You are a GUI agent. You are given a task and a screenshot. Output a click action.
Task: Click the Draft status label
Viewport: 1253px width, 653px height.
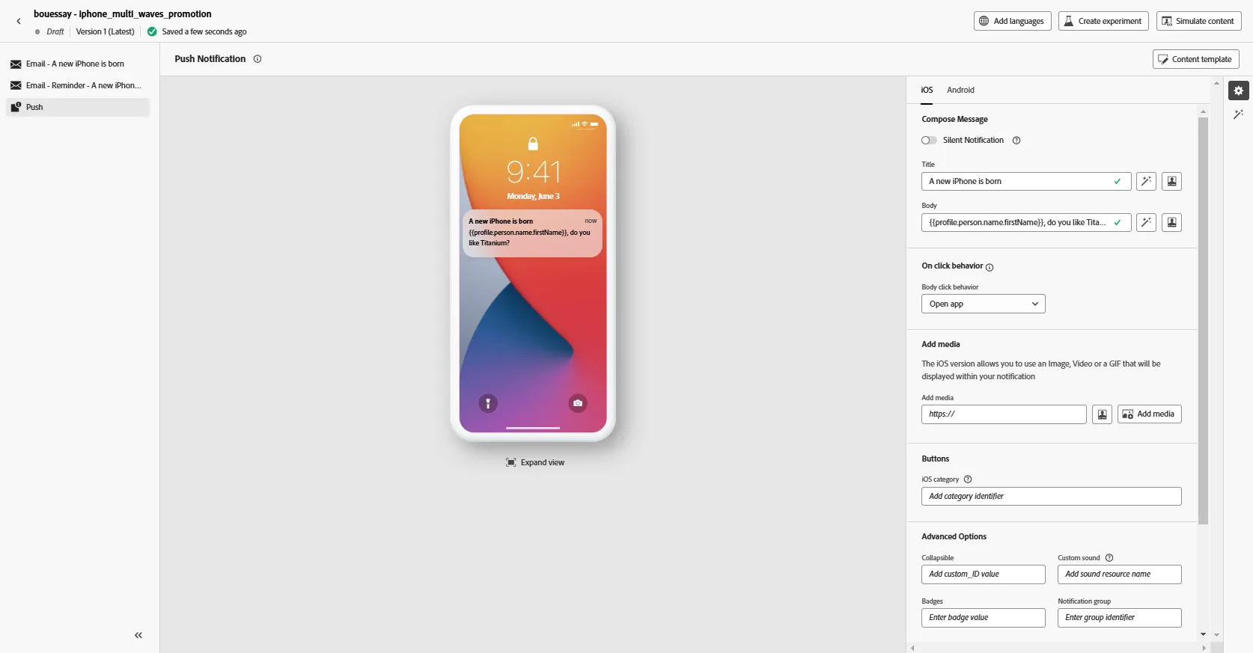tap(55, 32)
